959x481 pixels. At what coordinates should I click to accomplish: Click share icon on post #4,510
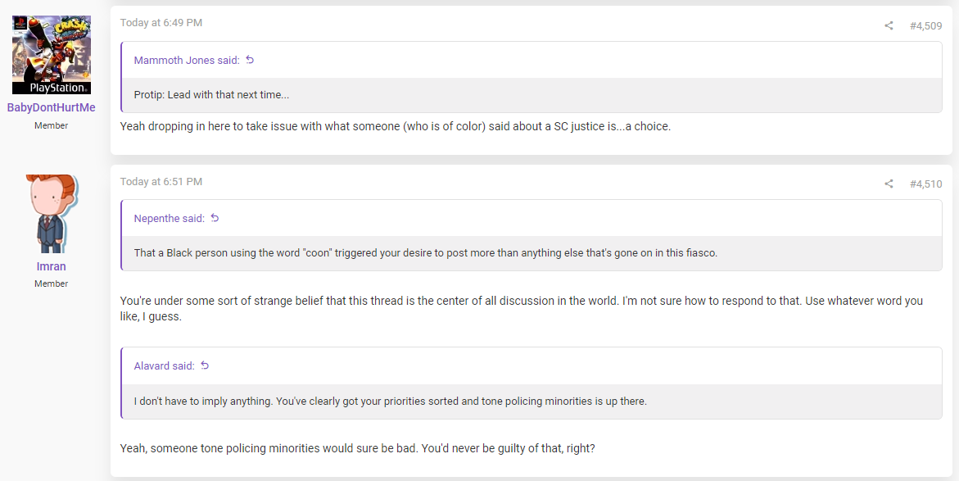pos(889,184)
